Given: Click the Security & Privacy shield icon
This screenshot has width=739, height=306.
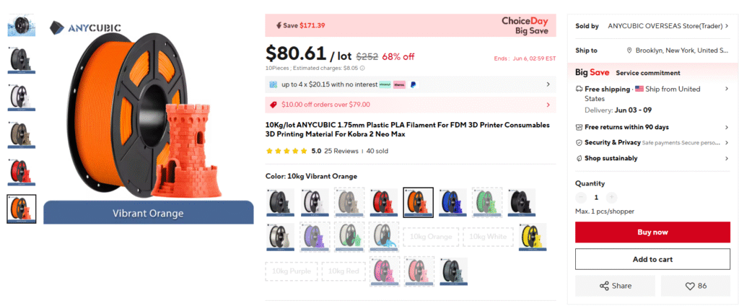Looking at the screenshot, I should [x=579, y=142].
